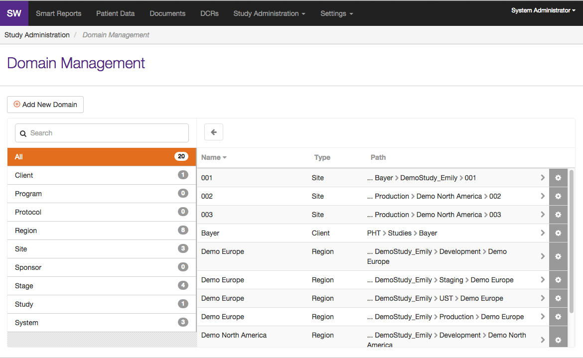Click the Path column header

(378, 157)
